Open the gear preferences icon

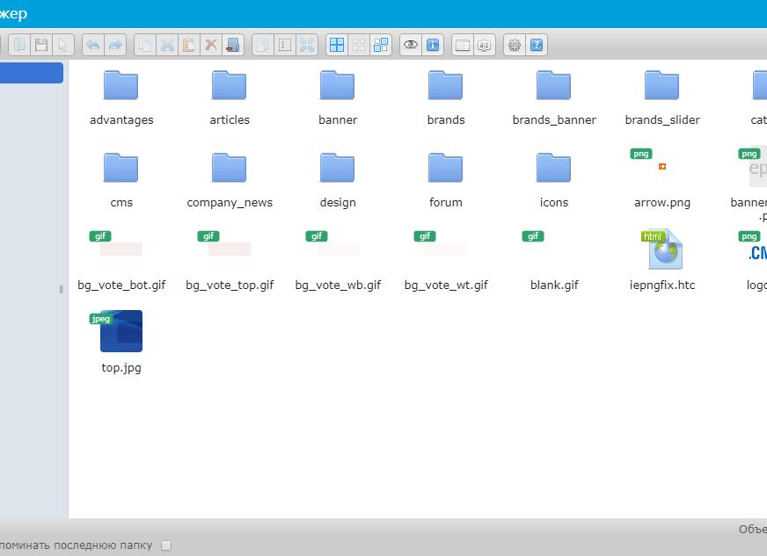point(515,45)
